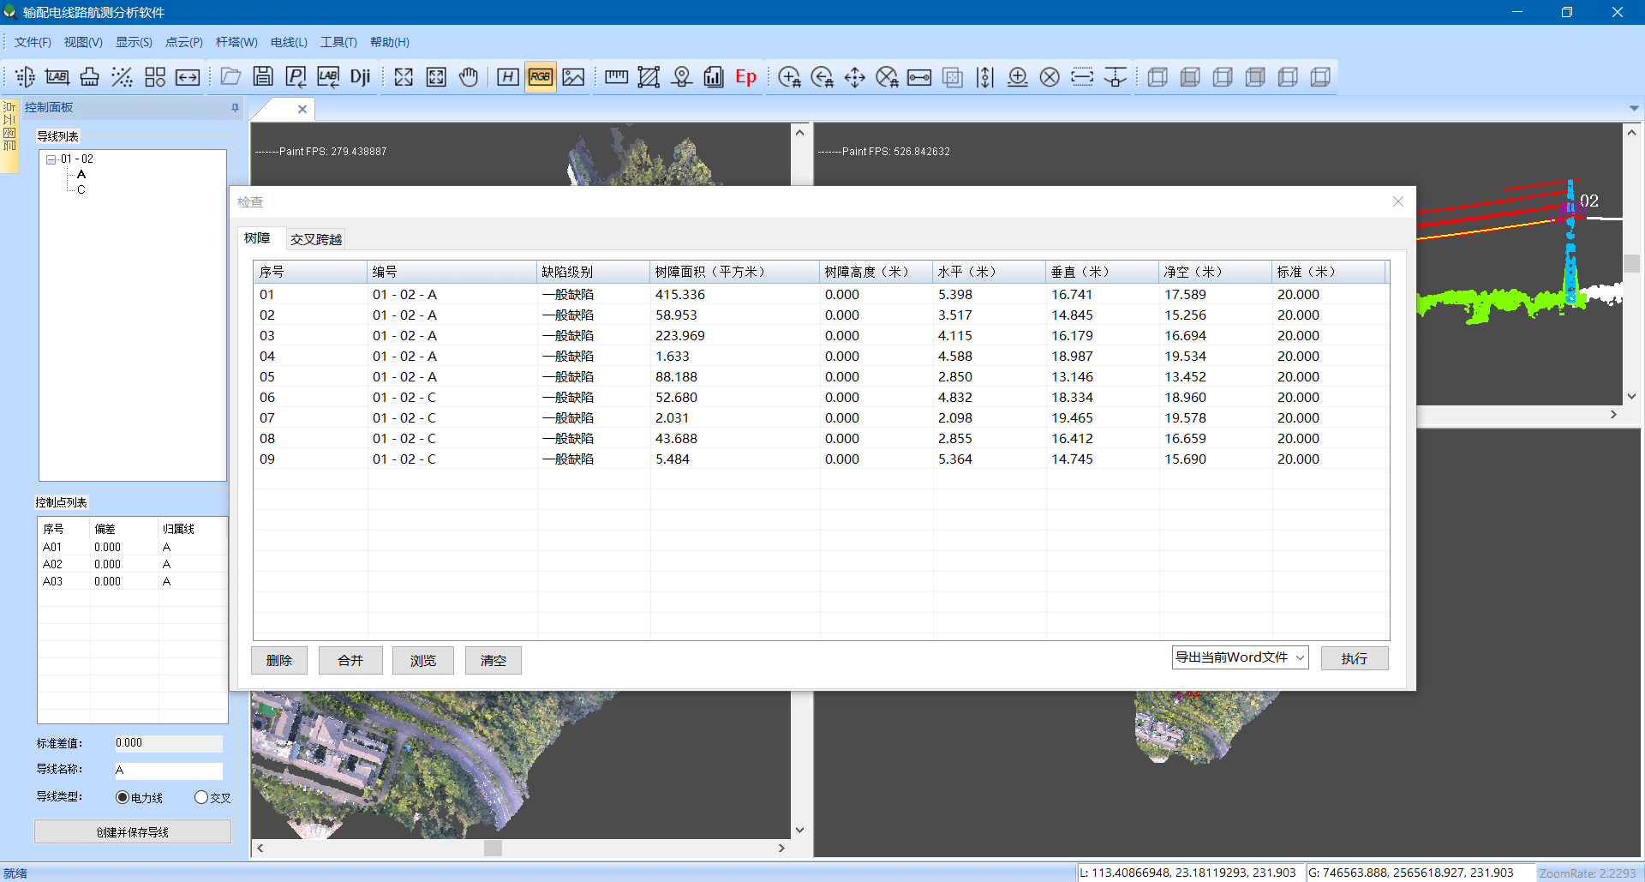
Task: Click the ruler measurement tool
Action: coord(616,76)
